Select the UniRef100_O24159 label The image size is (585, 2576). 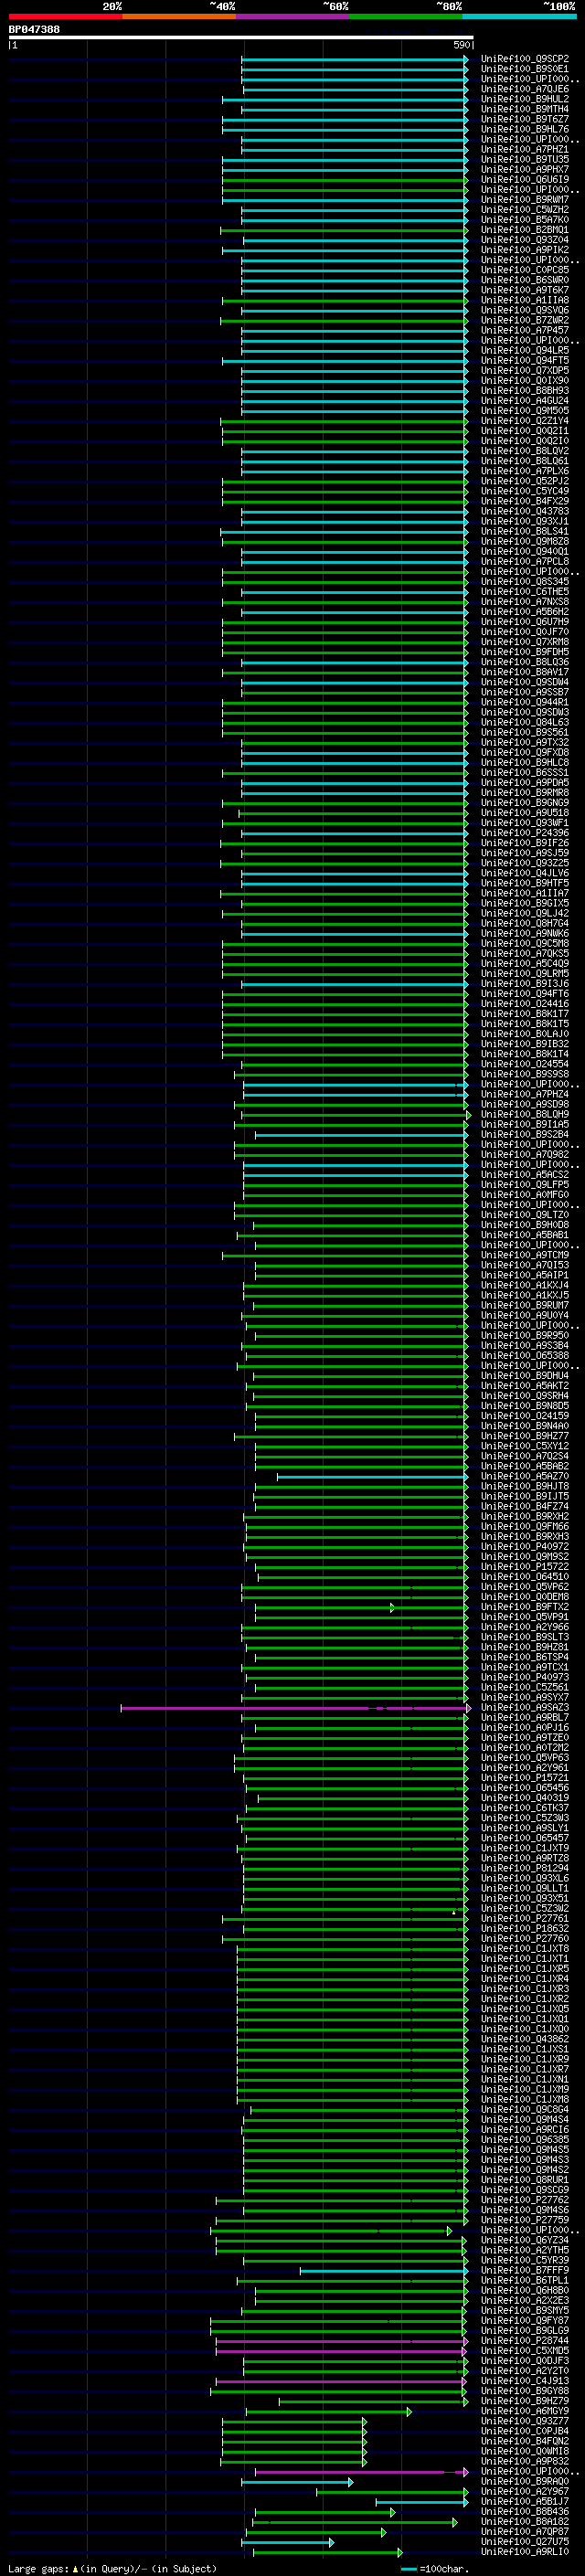click(524, 1416)
